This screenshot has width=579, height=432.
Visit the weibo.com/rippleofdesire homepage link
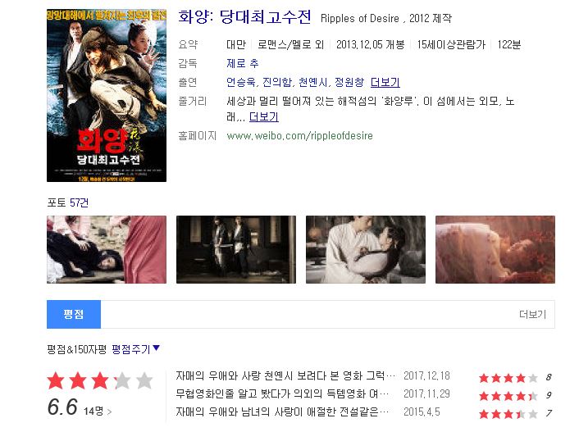coord(300,135)
